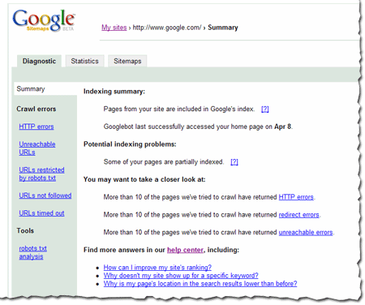Click the Google Sitemaps logo
Image resolution: width=365 pixels, height=305 pixels.
tap(44, 20)
